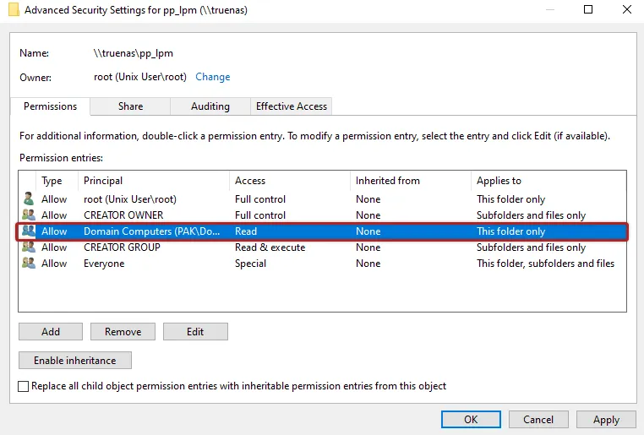
Task: Switch to the Share tab
Action: point(130,106)
